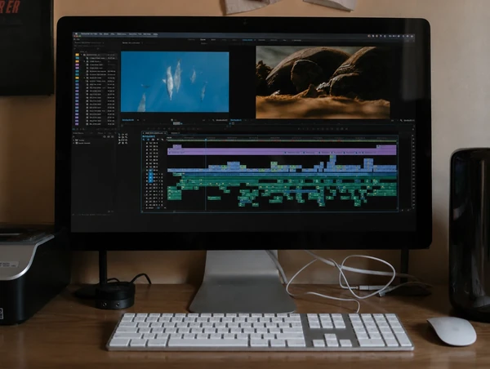
Task: Collapse the top bin in the Project panel
Action: click(x=81, y=55)
